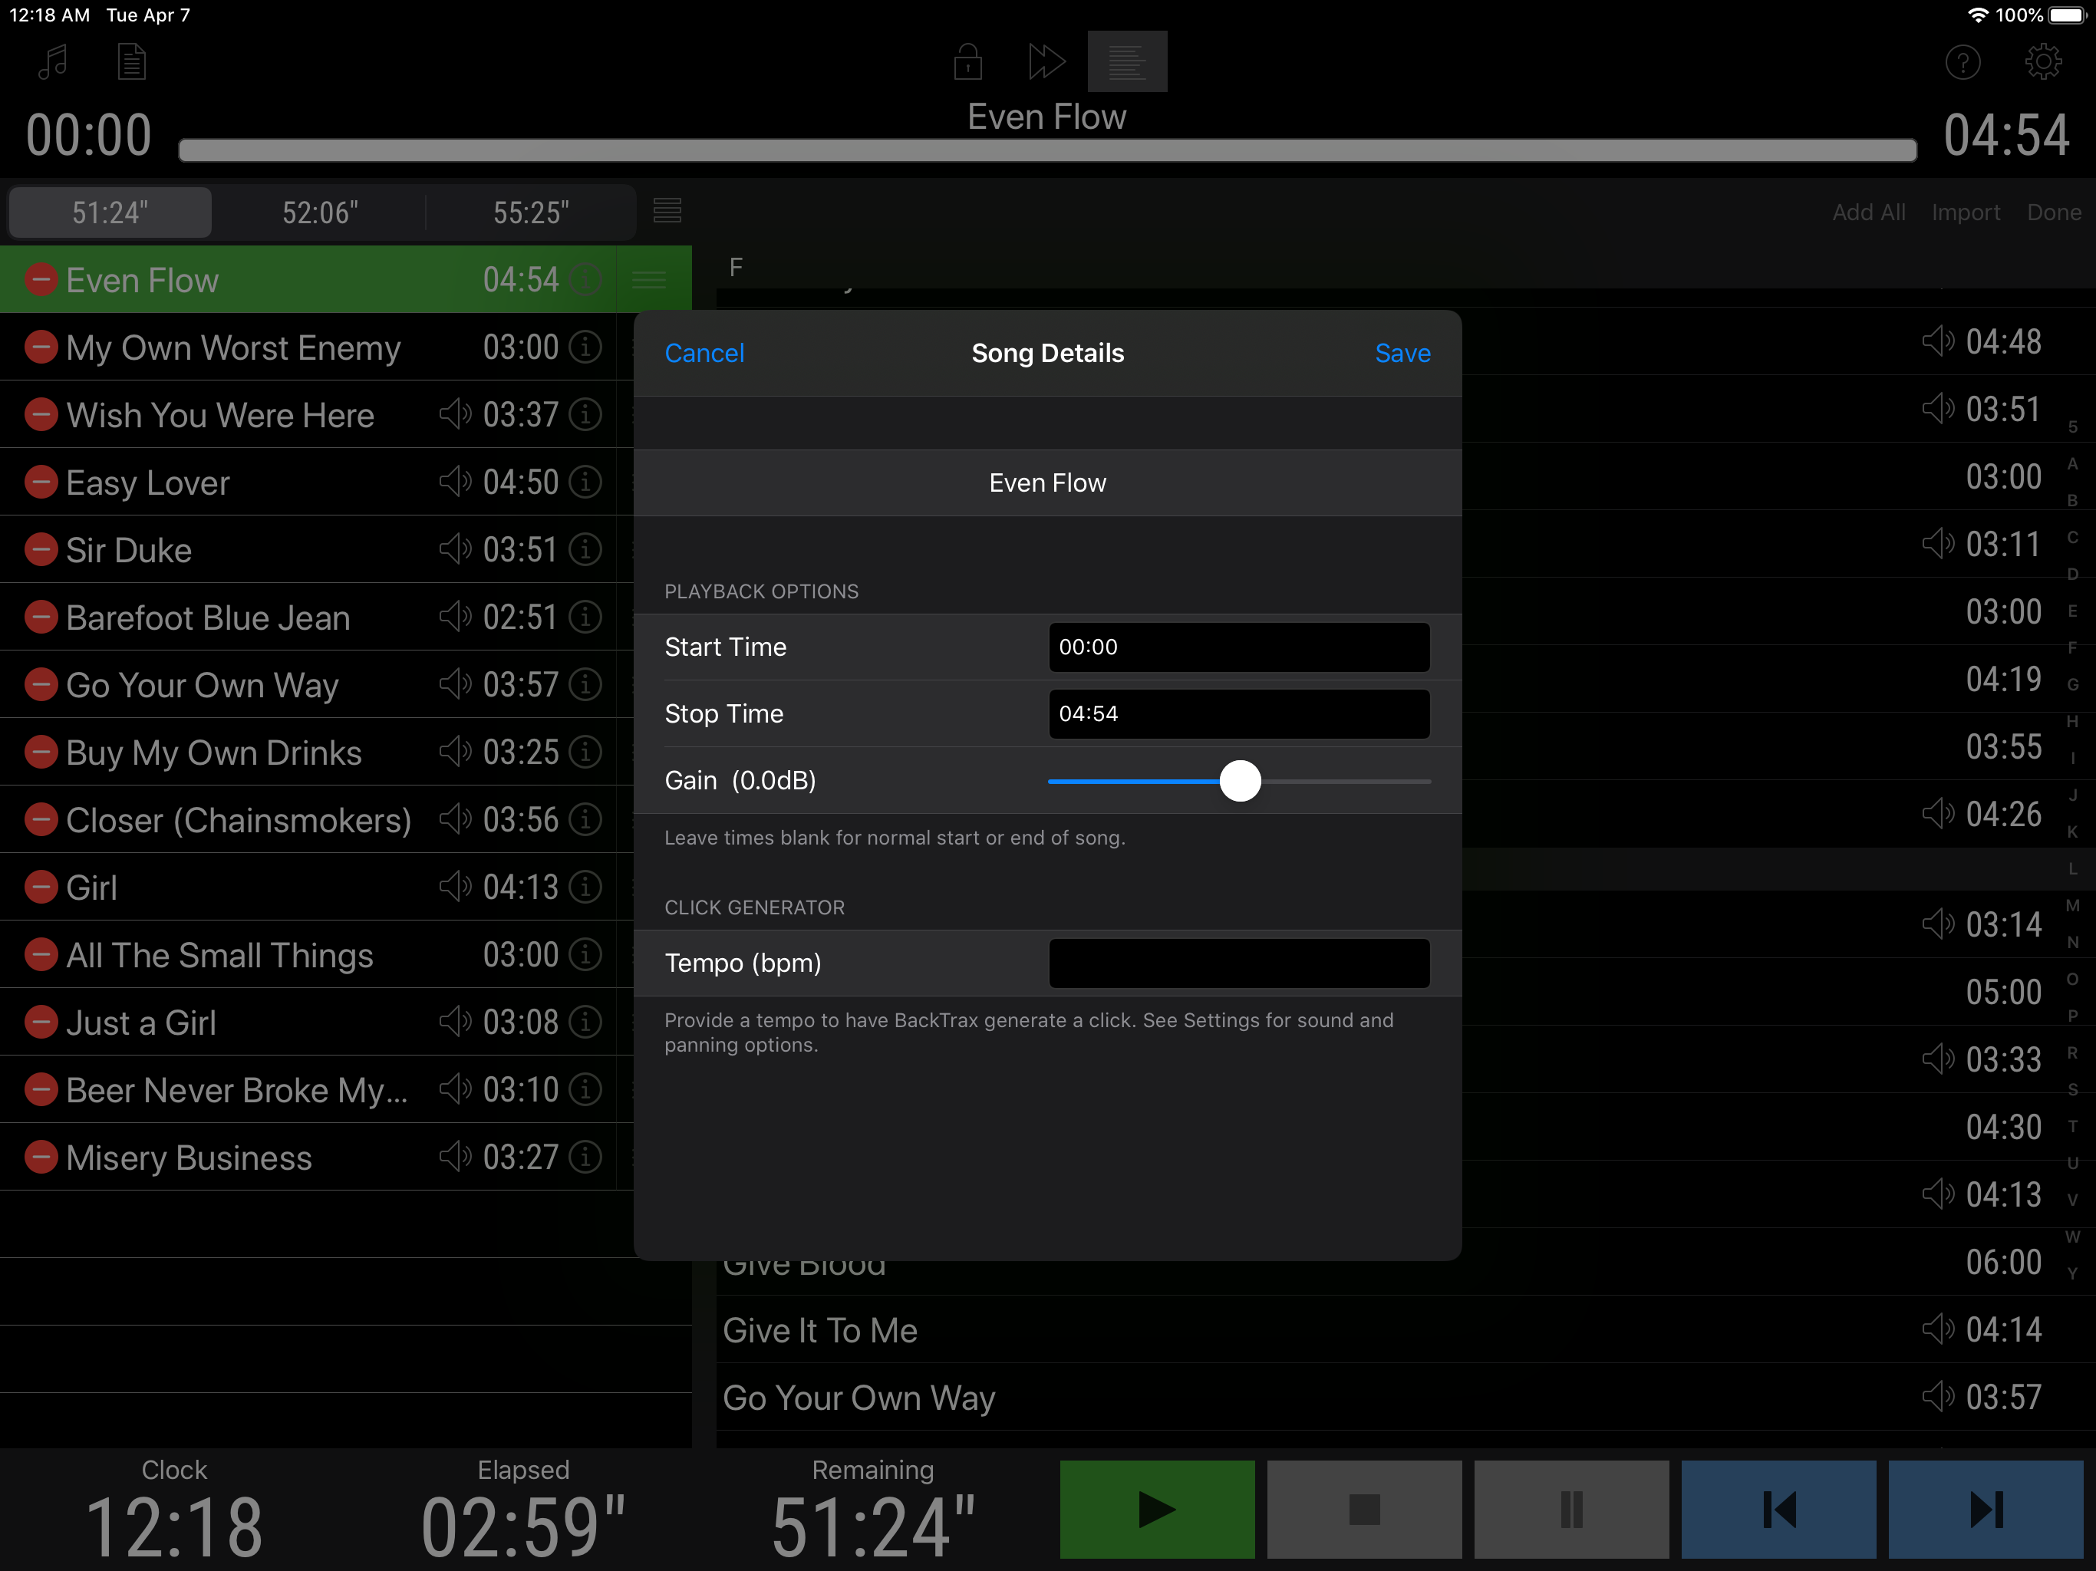This screenshot has height=1571, width=2096.
Task: Open help via question mark icon
Action: (1963, 63)
